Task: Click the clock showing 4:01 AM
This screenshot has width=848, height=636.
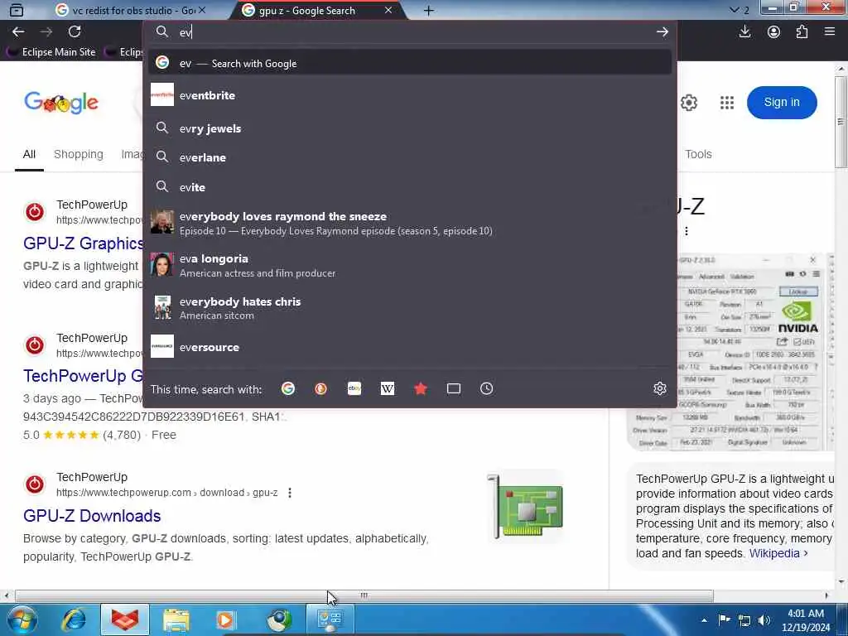Action: point(805,620)
